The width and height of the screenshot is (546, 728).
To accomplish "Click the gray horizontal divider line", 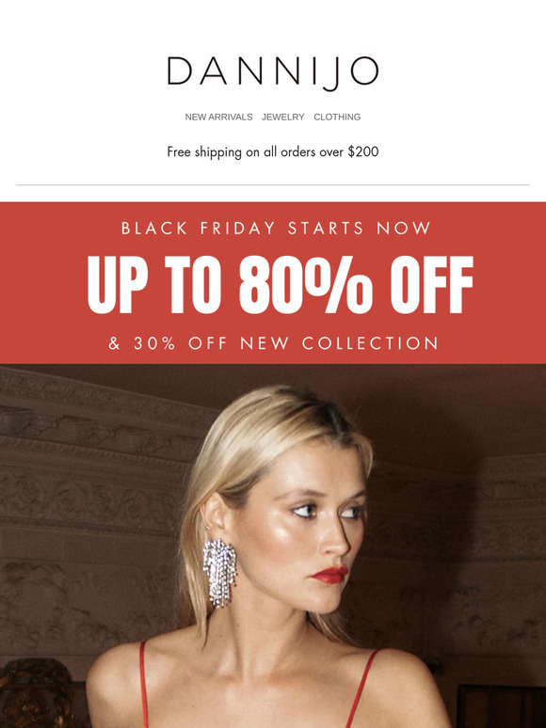I will [x=273, y=184].
